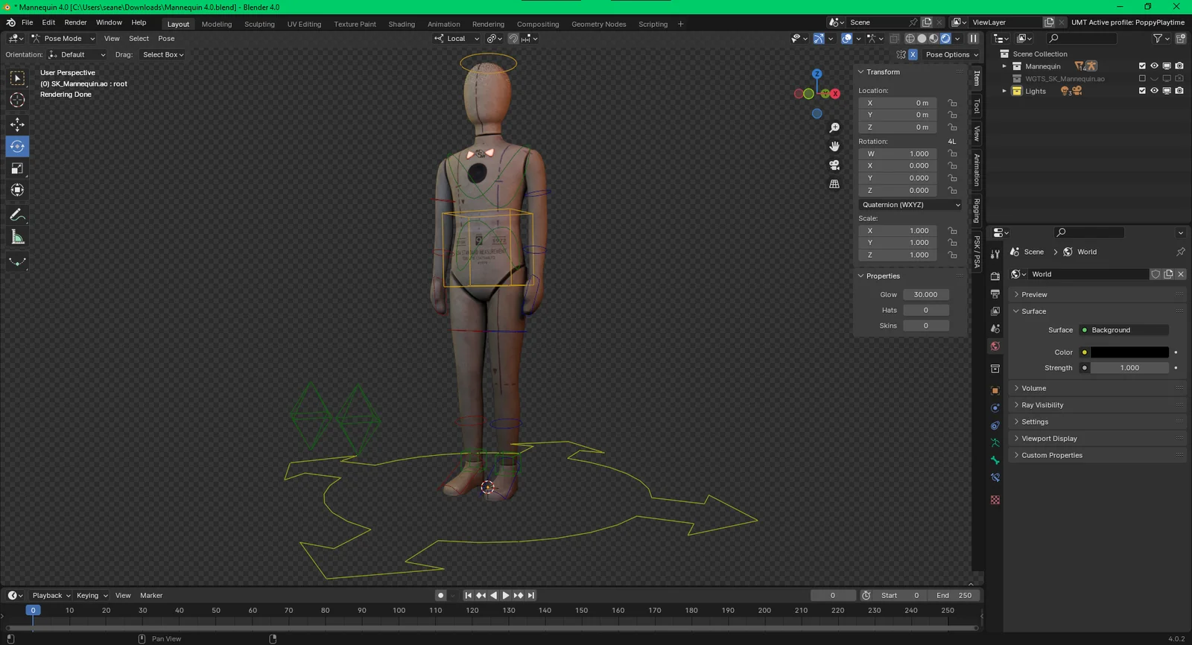Activate the Move tool
This screenshot has height=645, width=1192.
click(x=17, y=124)
